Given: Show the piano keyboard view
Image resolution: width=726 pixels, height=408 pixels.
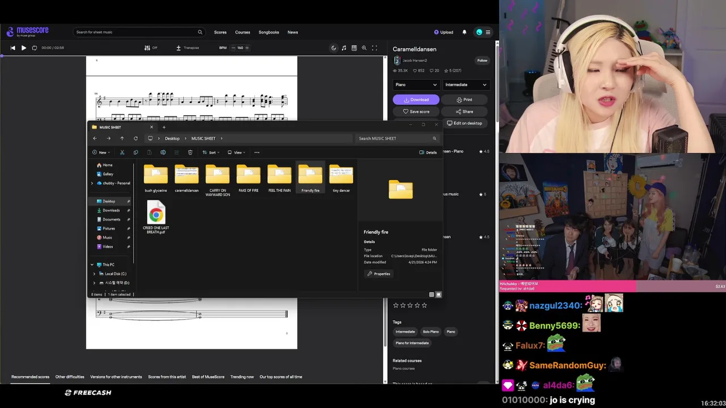Looking at the screenshot, I should (x=354, y=48).
